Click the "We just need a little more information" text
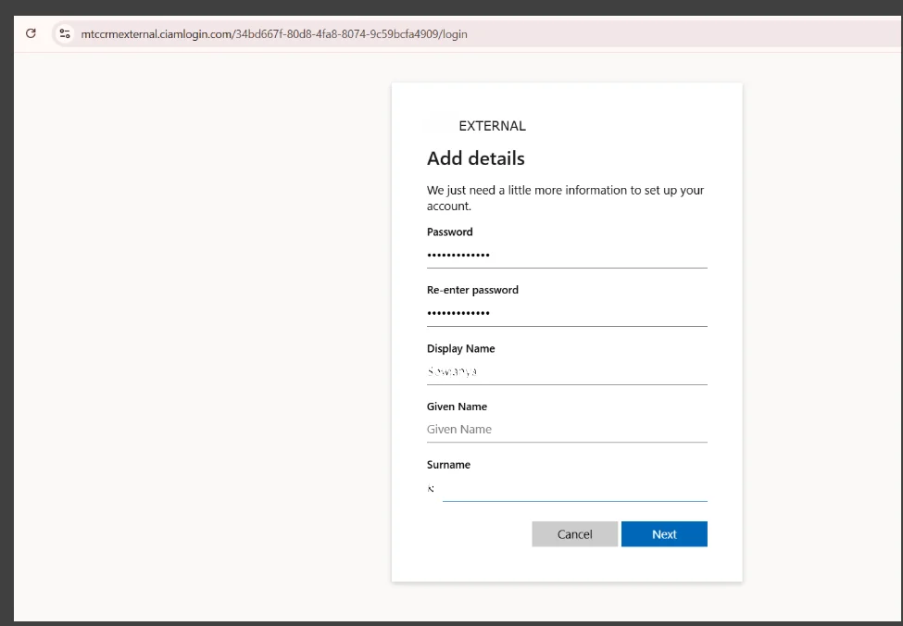 coord(565,197)
